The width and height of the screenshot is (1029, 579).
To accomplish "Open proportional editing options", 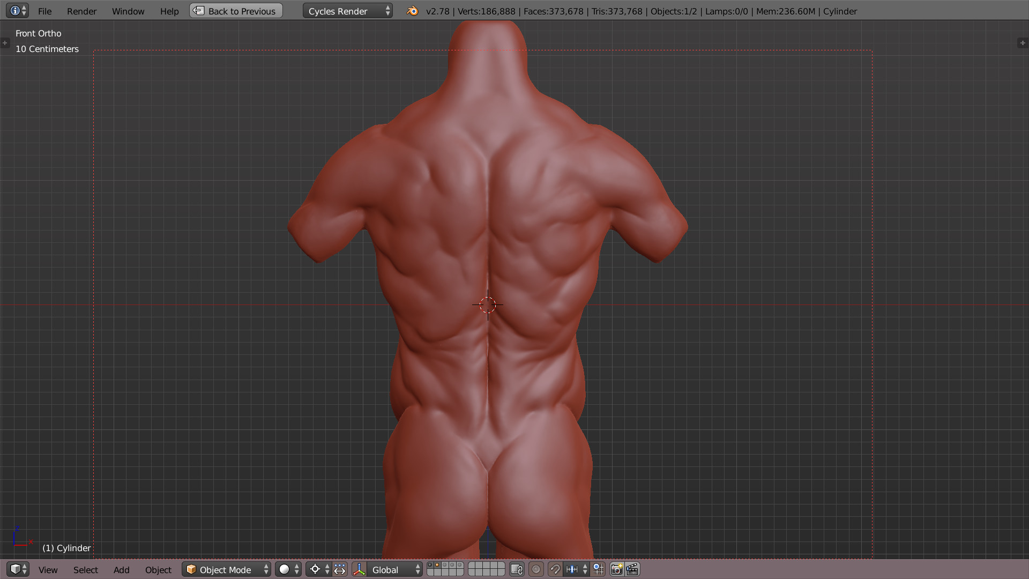I will 536,569.
